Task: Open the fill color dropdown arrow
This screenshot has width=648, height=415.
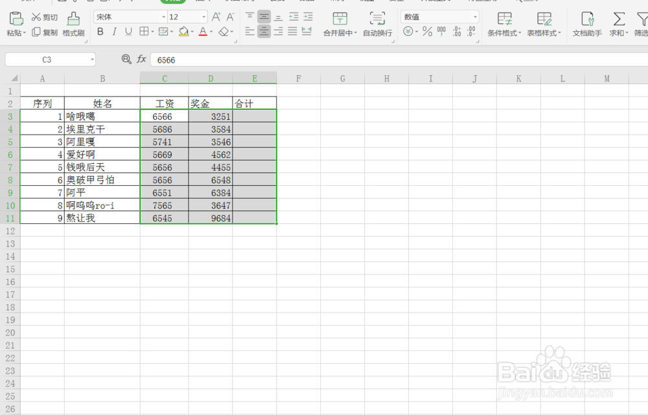Action: pos(192,32)
